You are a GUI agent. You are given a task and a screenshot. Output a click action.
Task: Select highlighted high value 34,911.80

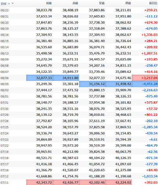66,78
